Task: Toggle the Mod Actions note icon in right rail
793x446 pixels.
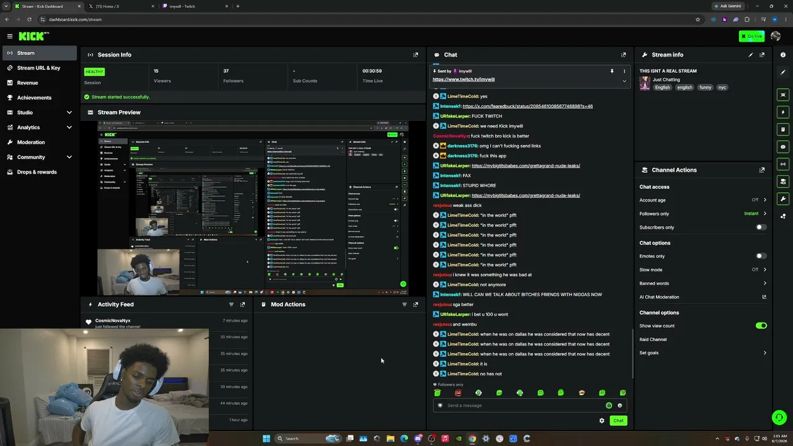Action: 783,129
